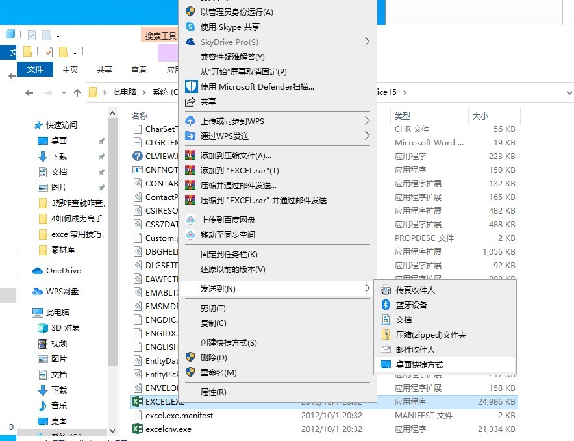Switch to the Home ribbon tab
574x441 pixels.
point(69,69)
